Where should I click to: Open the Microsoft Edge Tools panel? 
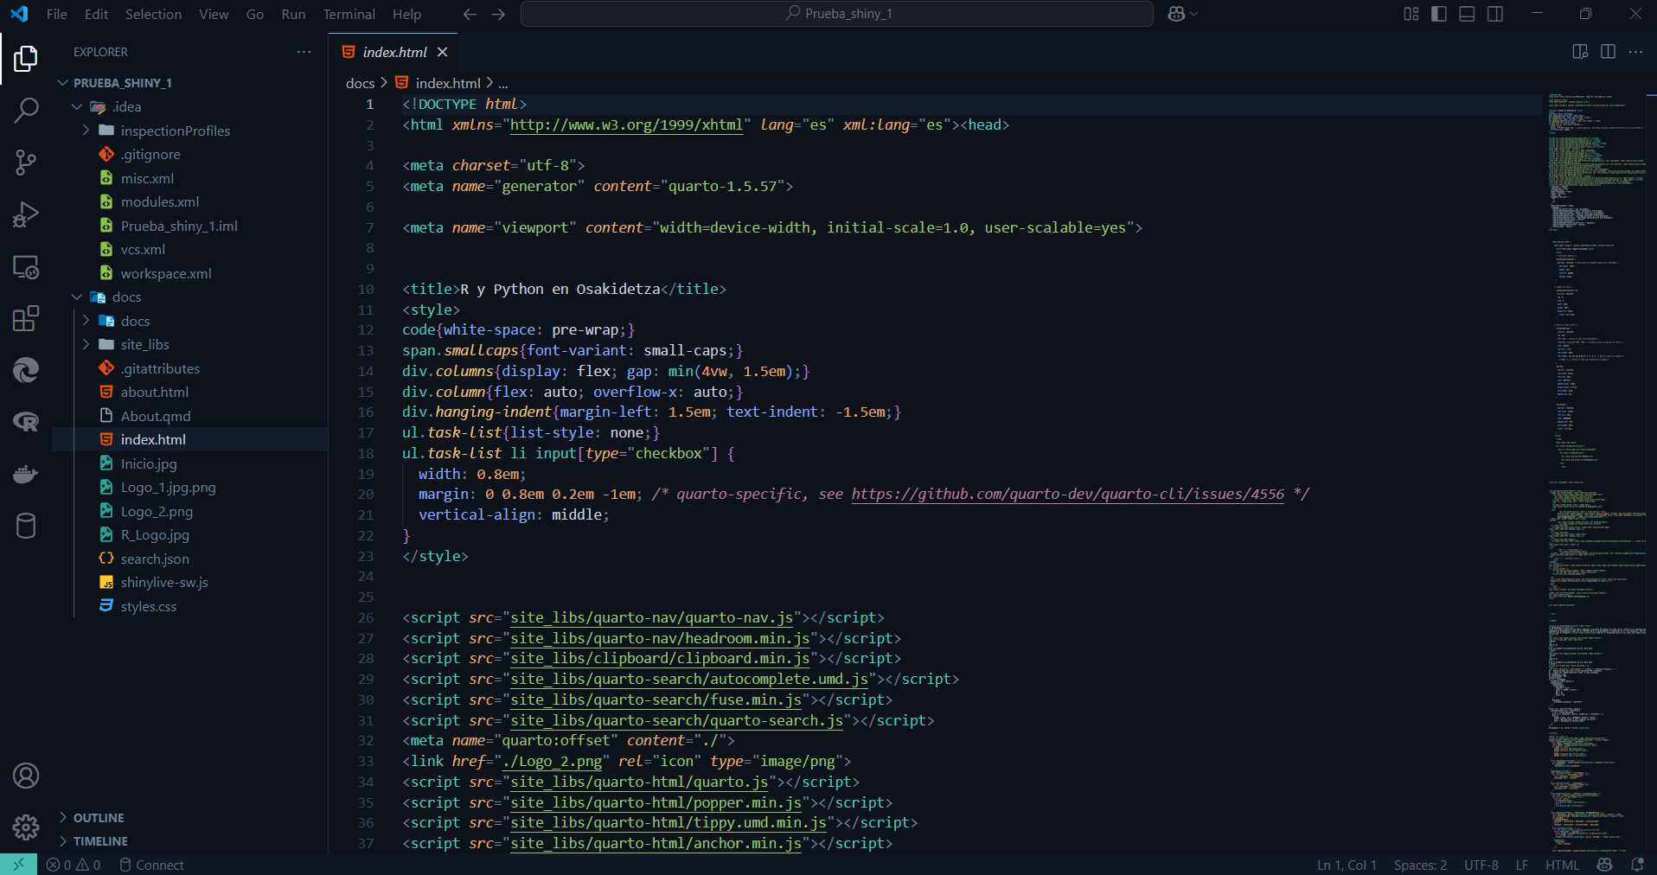tap(26, 370)
